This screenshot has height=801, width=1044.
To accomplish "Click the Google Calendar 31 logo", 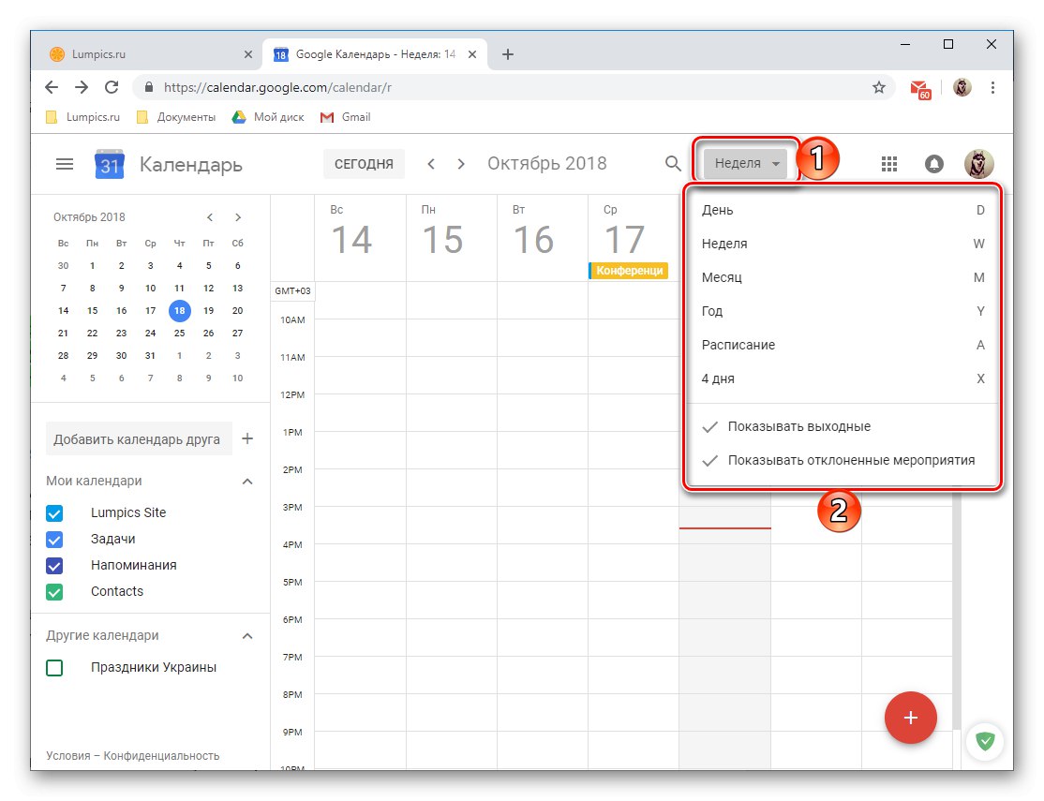I will tap(110, 165).
